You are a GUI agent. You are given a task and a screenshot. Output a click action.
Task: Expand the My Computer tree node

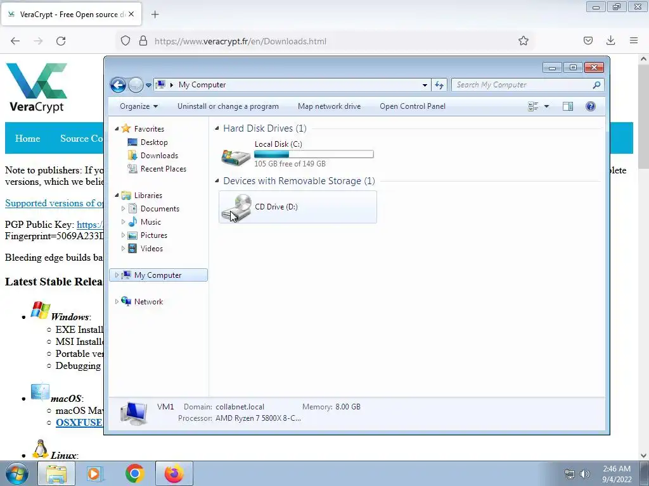tap(117, 275)
